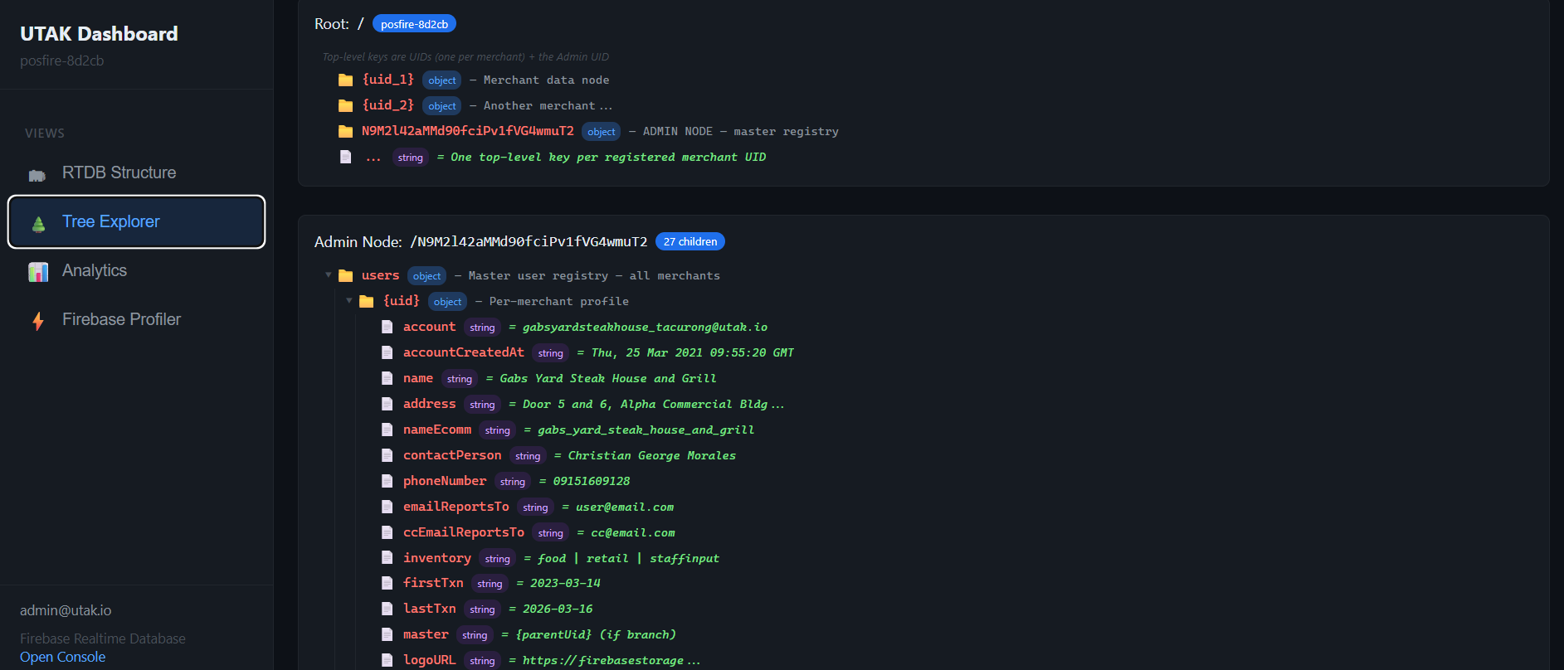
Task: Click the UTAK Dashboard title
Action: (x=99, y=34)
